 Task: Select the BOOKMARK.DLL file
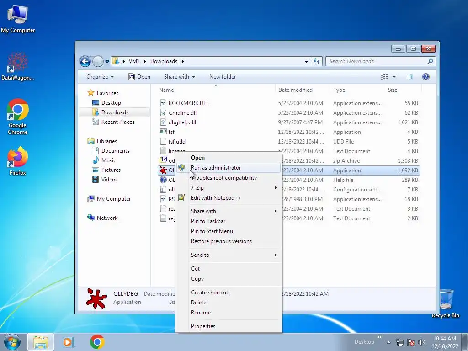[x=188, y=103]
